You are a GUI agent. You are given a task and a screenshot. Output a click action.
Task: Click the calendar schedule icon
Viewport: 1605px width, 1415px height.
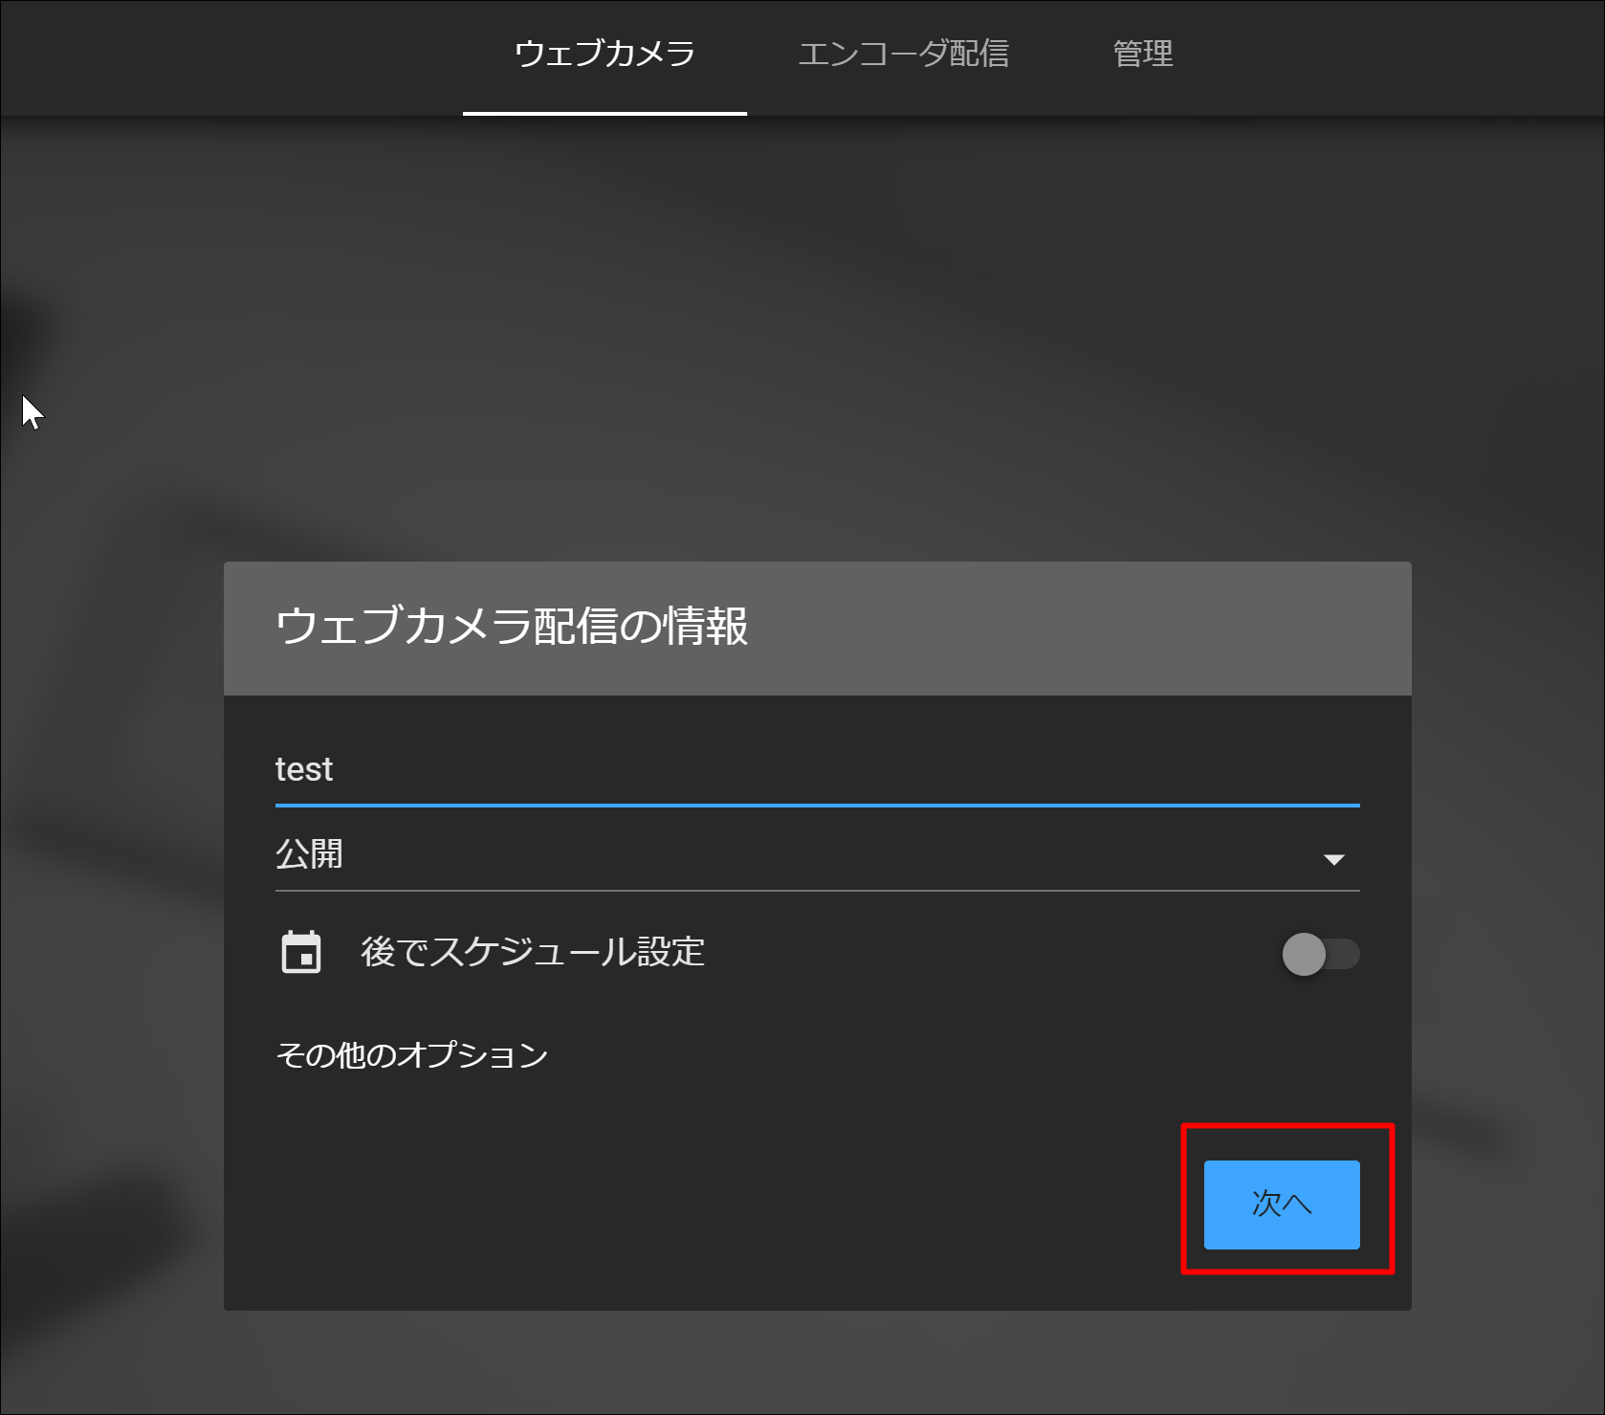[301, 952]
